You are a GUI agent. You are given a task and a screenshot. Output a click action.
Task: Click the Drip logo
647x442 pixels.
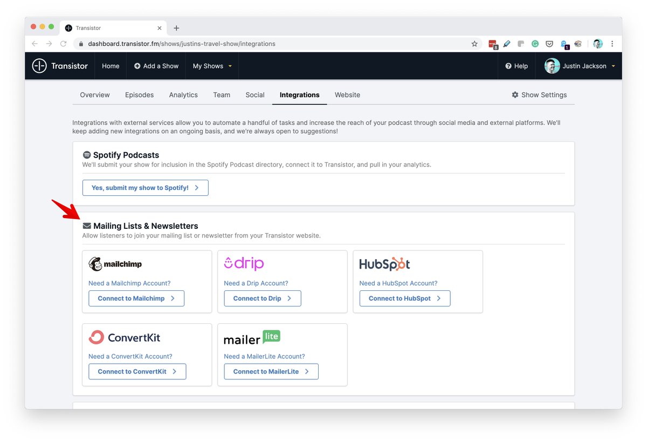click(x=244, y=263)
